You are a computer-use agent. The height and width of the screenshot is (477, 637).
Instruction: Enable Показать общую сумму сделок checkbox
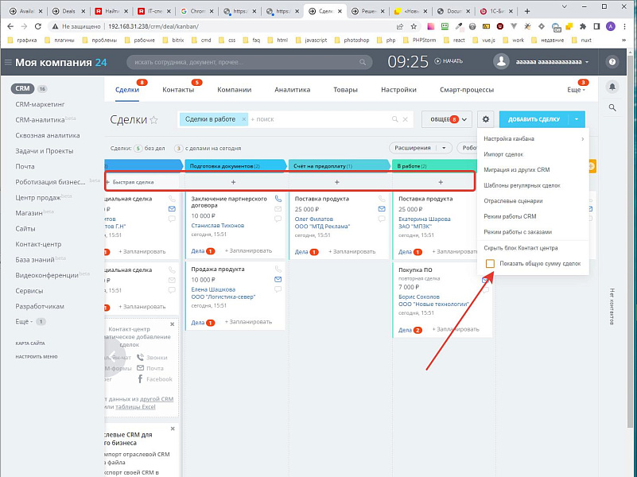491,263
